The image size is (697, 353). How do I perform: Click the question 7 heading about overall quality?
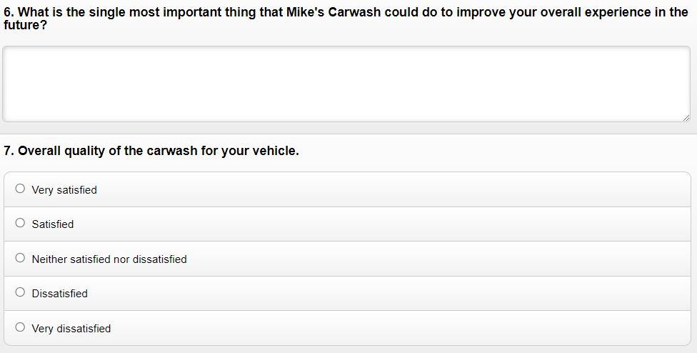pos(151,151)
